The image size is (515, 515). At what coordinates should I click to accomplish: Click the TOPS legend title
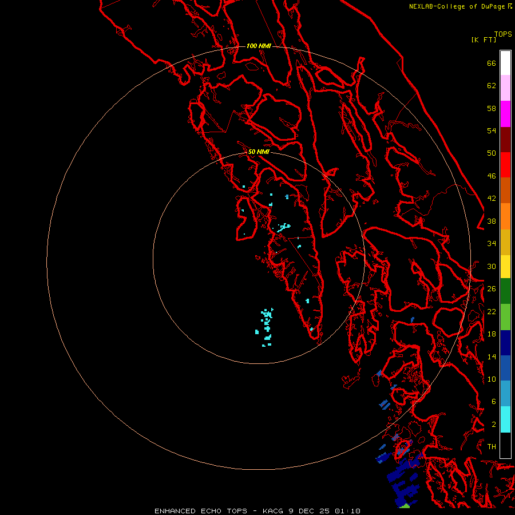(x=503, y=34)
